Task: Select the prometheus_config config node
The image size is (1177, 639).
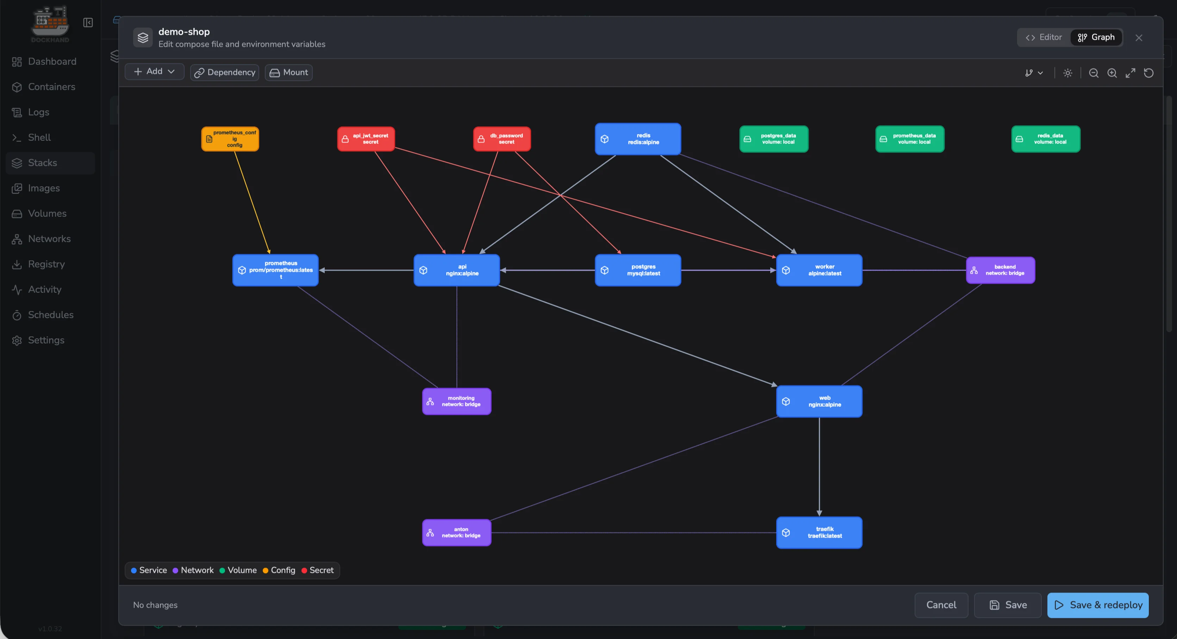Action: (x=230, y=139)
